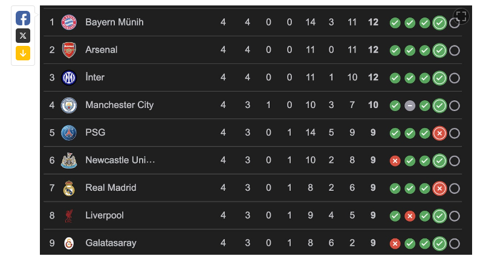This screenshot has width=486, height=262.
Task: Click Galatasaray's empty upcoming match circle
Action: tap(455, 244)
